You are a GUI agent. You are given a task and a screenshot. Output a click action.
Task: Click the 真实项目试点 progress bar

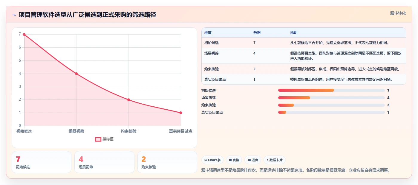(331, 112)
